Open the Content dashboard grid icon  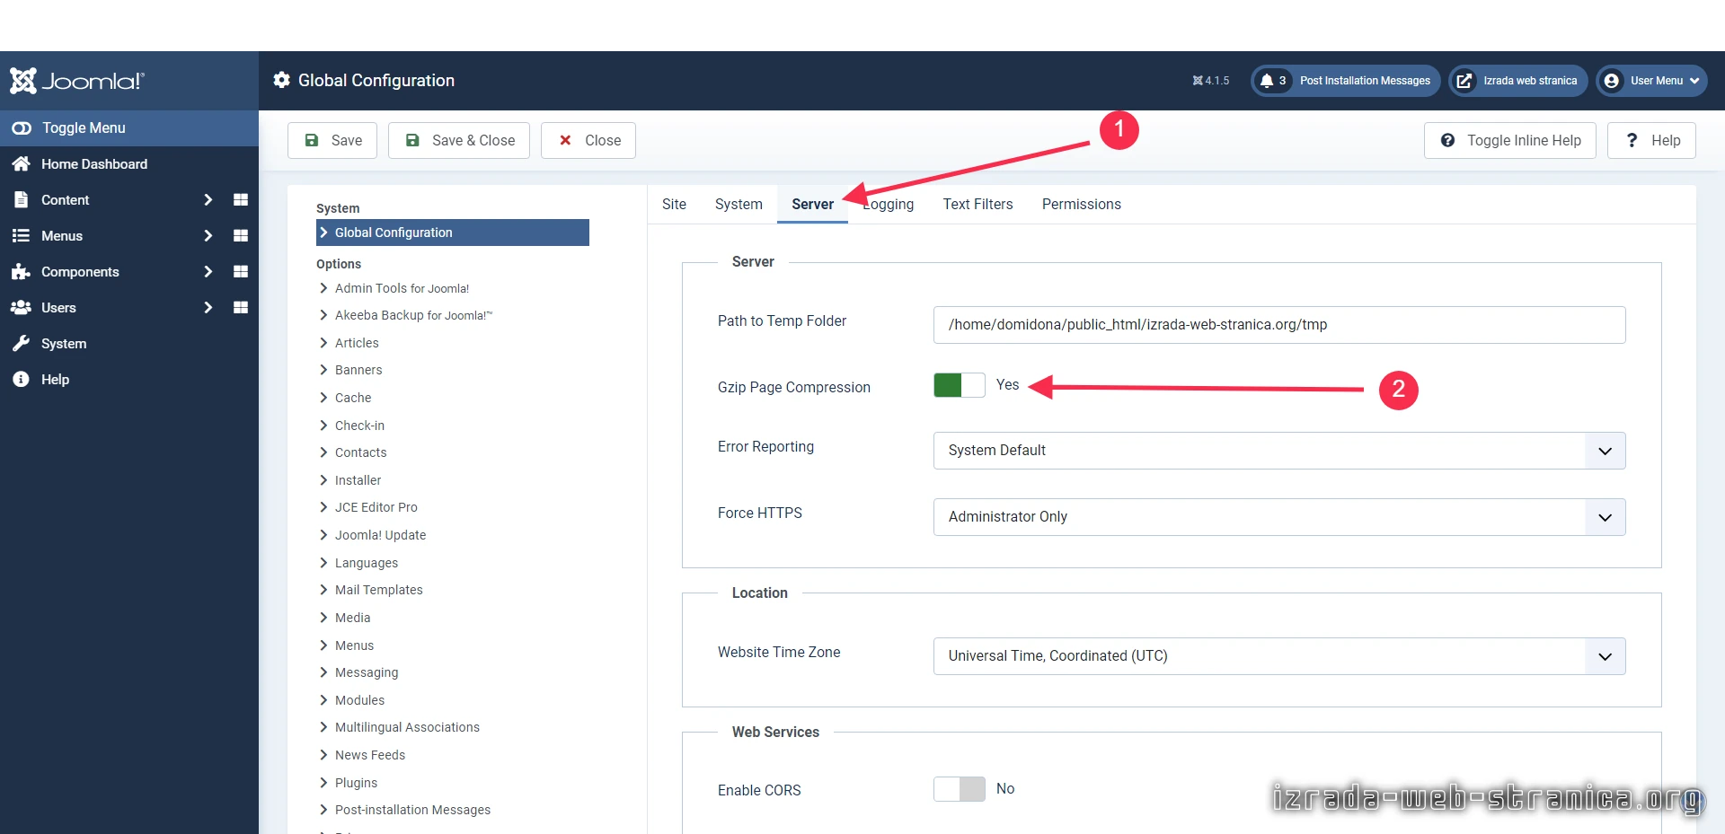(241, 200)
